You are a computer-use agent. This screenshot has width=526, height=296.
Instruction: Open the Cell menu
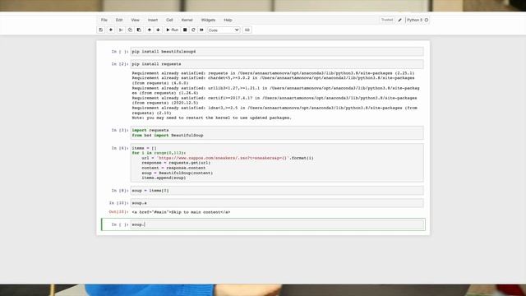pos(170,20)
